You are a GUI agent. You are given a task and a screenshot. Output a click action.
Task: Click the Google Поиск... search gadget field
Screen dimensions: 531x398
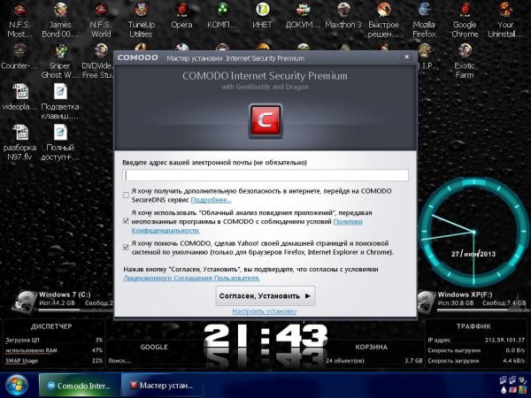tap(156, 361)
